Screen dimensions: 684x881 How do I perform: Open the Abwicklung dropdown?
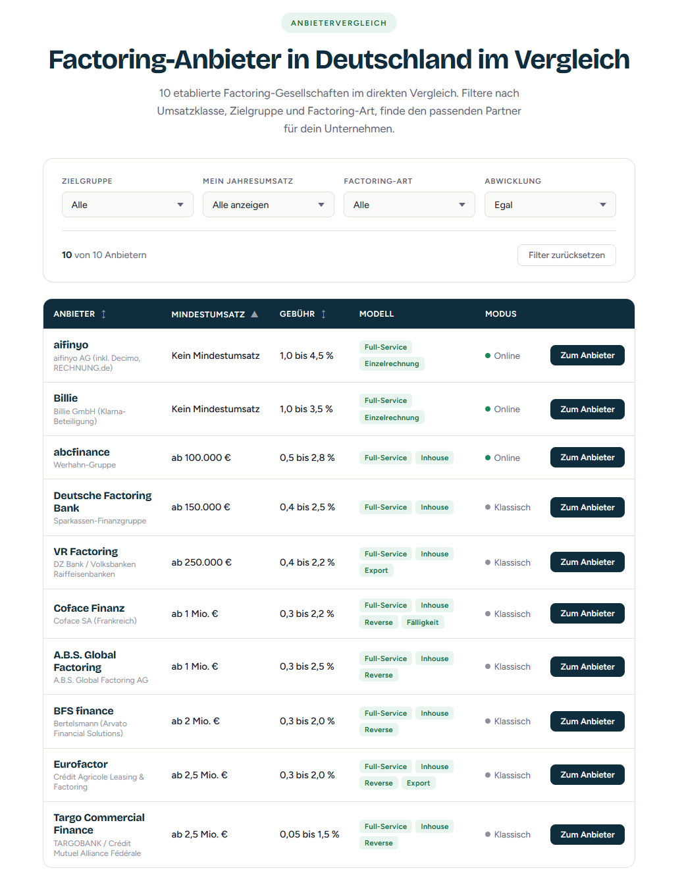pos(550,205)
